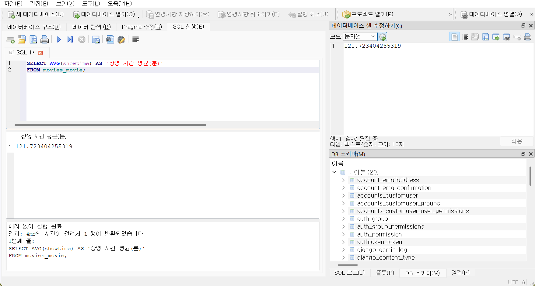The image size is (535, 286).
Task: Click 변경사항 취소하기 toolbar button
Action: tap(249, 14)
